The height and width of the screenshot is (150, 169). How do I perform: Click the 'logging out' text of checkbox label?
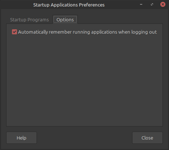(x=144, y=32)
